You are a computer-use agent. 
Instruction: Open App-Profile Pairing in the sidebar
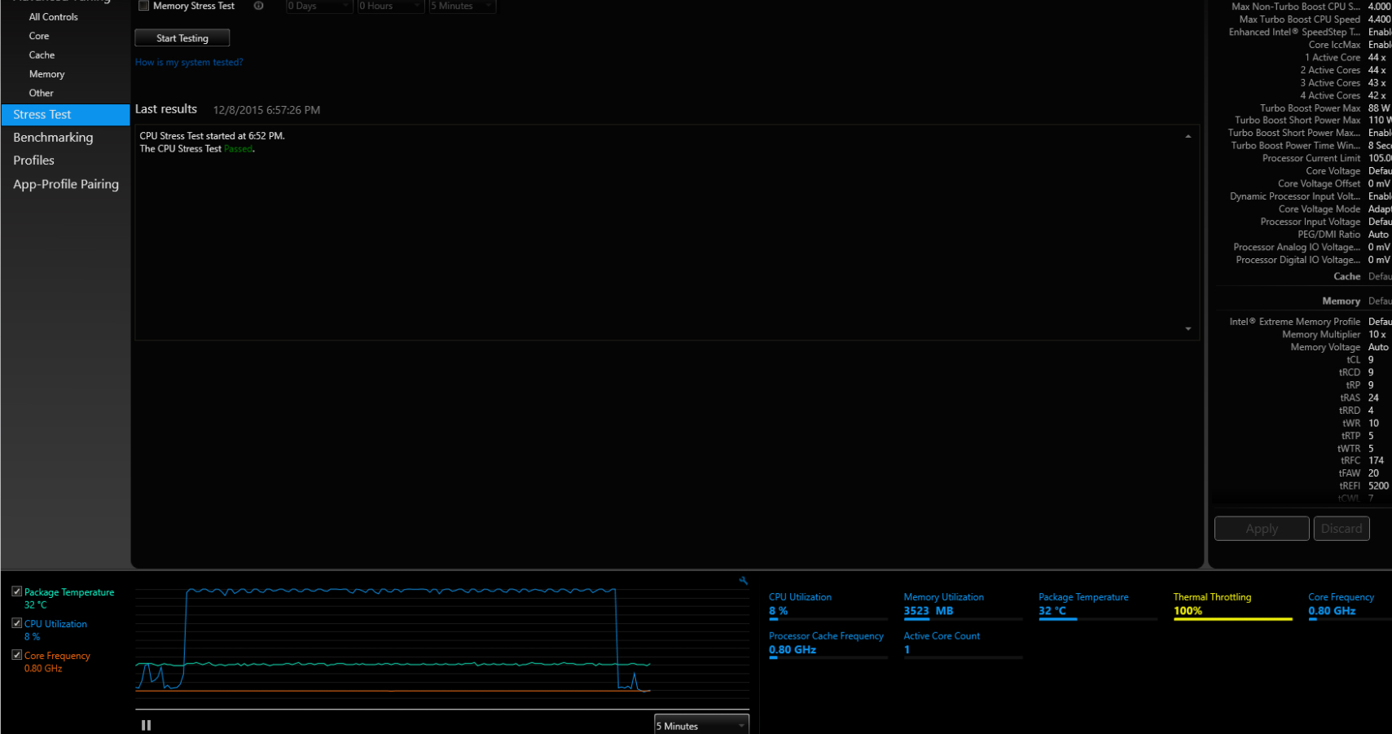click(66, 184)
